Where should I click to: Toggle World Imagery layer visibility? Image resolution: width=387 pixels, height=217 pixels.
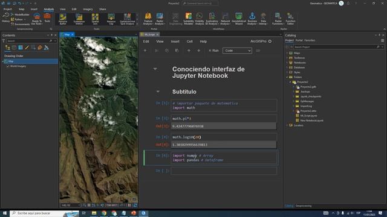8,66
